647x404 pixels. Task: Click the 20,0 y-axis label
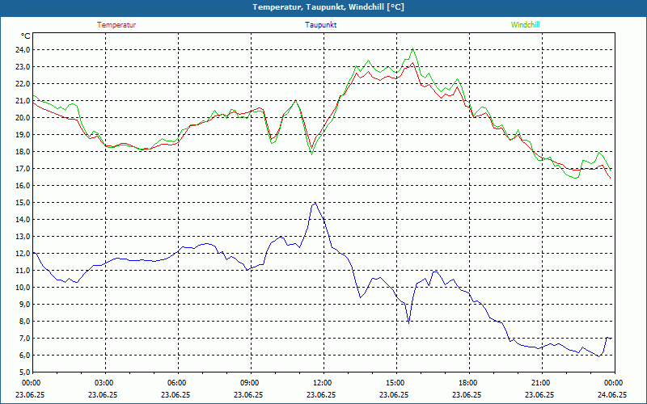[x=23, y=117]
